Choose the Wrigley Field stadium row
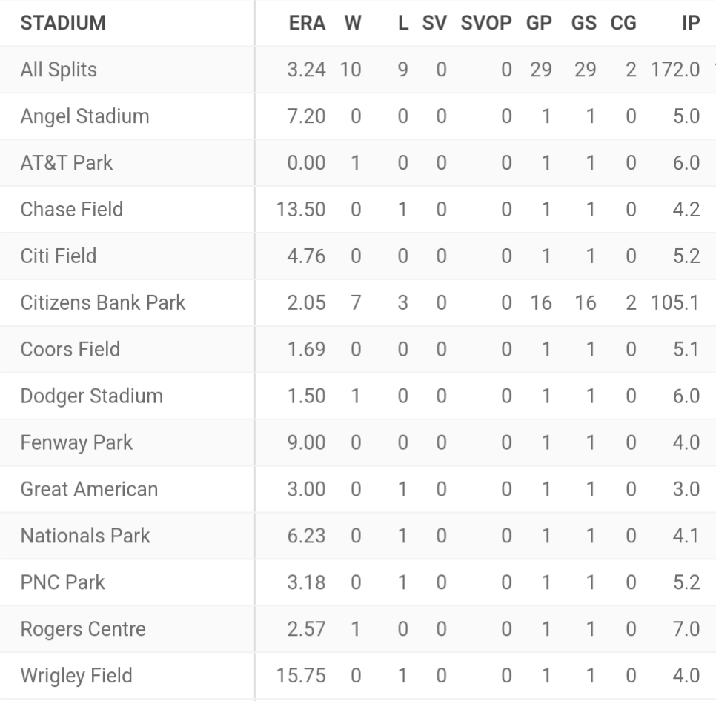Screen dimensions: 716x701 (x=76, y=676)
